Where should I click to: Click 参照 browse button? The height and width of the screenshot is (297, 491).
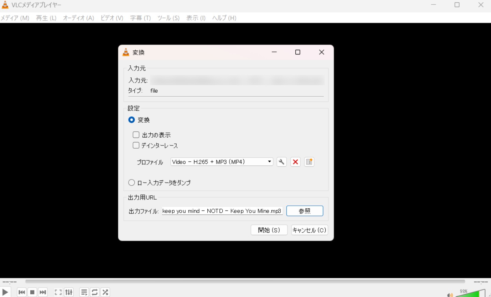[x=305, y=211]
